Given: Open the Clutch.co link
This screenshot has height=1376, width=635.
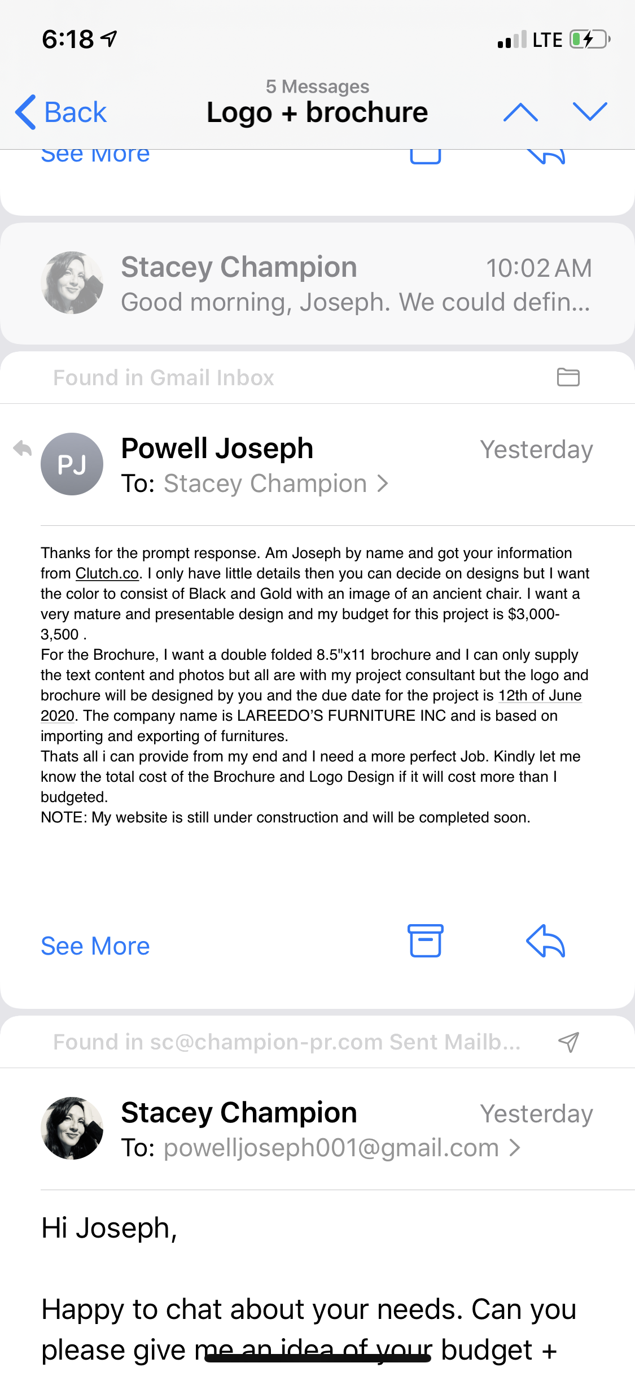Looking at the screenshot, I should click(107, 574).
